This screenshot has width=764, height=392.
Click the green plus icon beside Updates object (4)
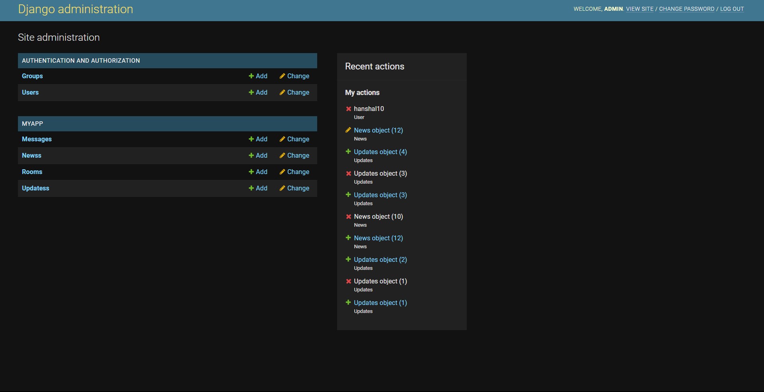(x=348, y=152)
